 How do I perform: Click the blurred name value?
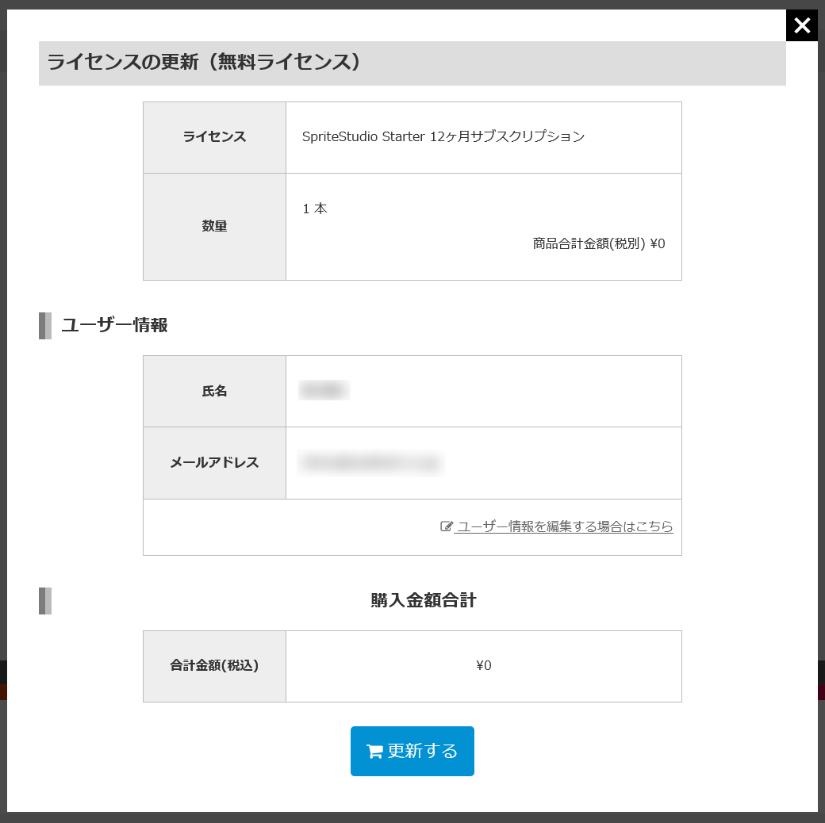click(x=324, y=390)
